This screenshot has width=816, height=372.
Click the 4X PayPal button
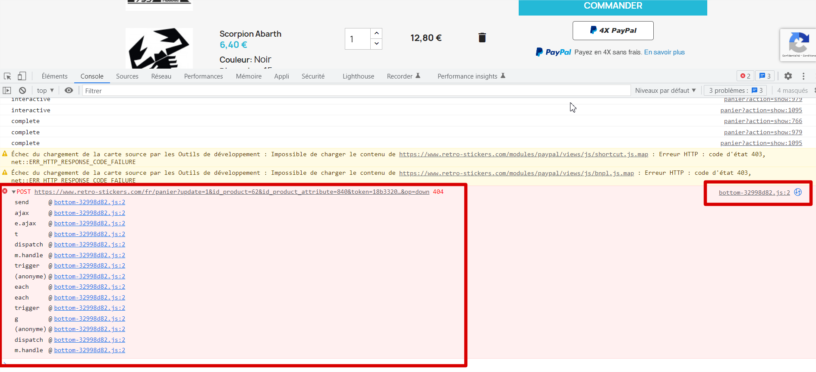pos(613,31)
